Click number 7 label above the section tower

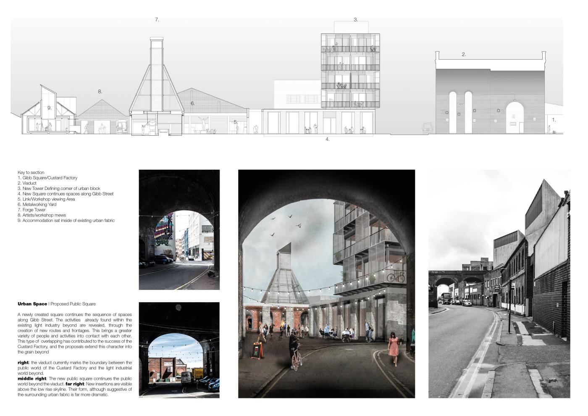click(157, 20)
